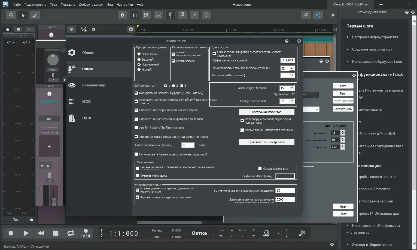
Task: Enable Ask for "Ready?" before recording
Action: pyautogui.click(x=137, y=128)
